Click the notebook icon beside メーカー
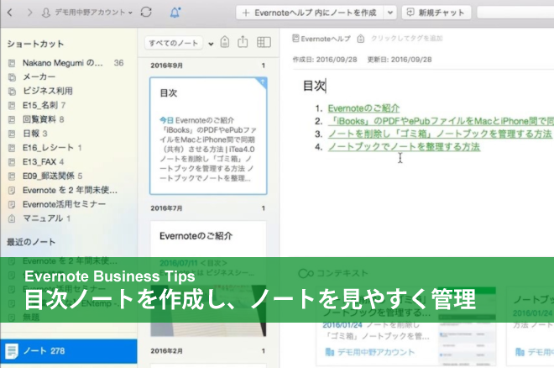The width and height of the screenshot is (554, 368). 12,77
